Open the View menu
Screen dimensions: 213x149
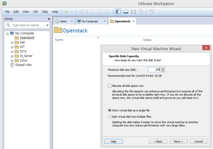tap(26, 12)
